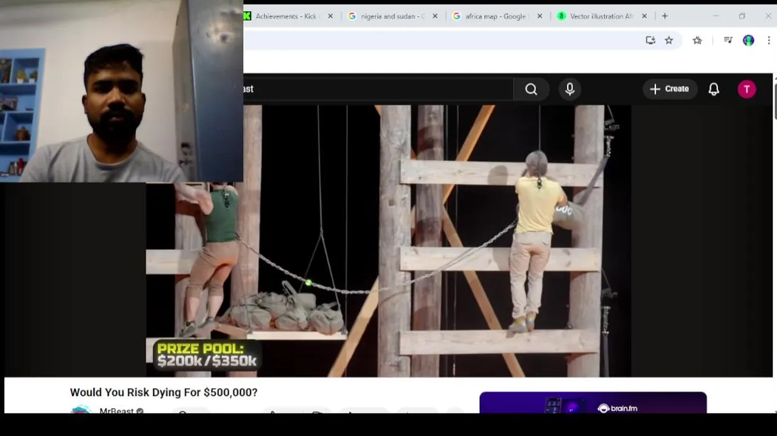Close the Achievements - Kick tab
The image size is (777, 436).
point(330,16)
